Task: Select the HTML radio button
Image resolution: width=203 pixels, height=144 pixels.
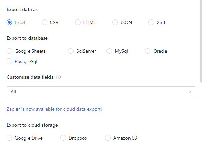Action: pos(78,22)
